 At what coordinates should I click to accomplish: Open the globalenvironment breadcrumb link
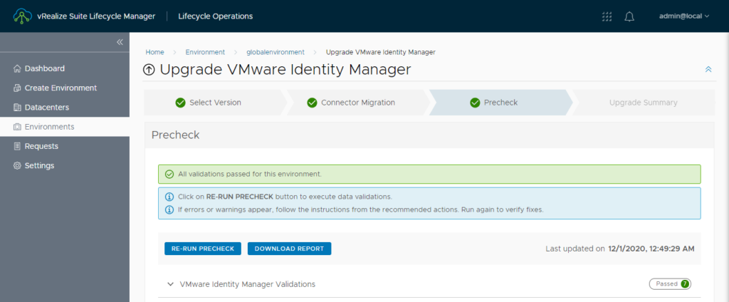tap(276, 52)
